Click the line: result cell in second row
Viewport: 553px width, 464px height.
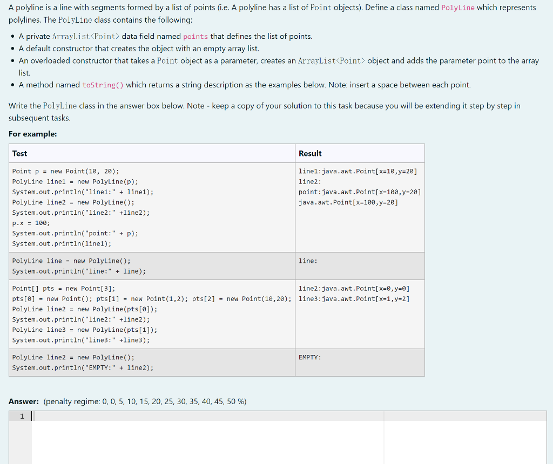pyautogui.click(x=307, y=261)
